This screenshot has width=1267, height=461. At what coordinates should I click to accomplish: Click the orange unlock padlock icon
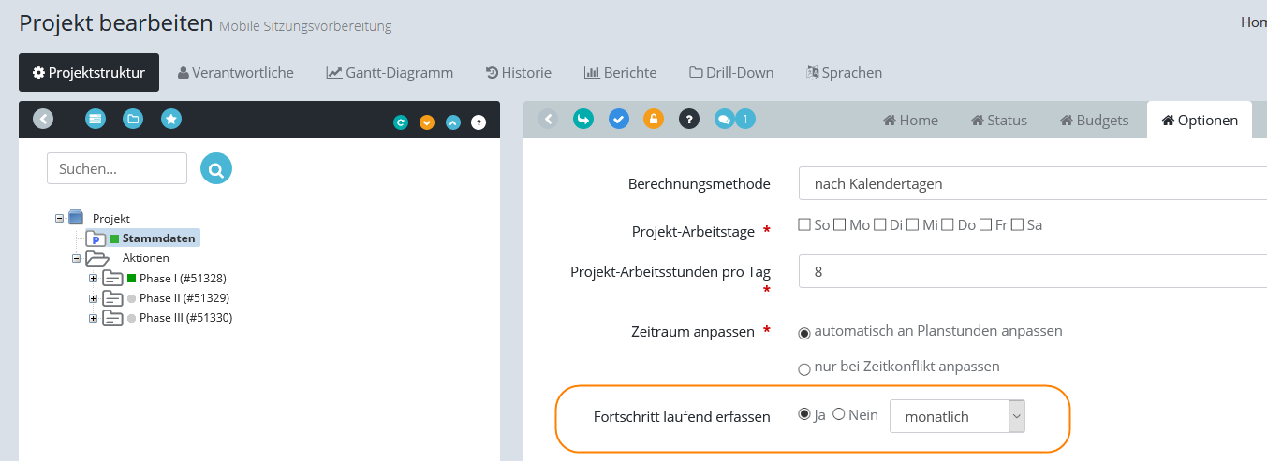(x=653, y=119)
